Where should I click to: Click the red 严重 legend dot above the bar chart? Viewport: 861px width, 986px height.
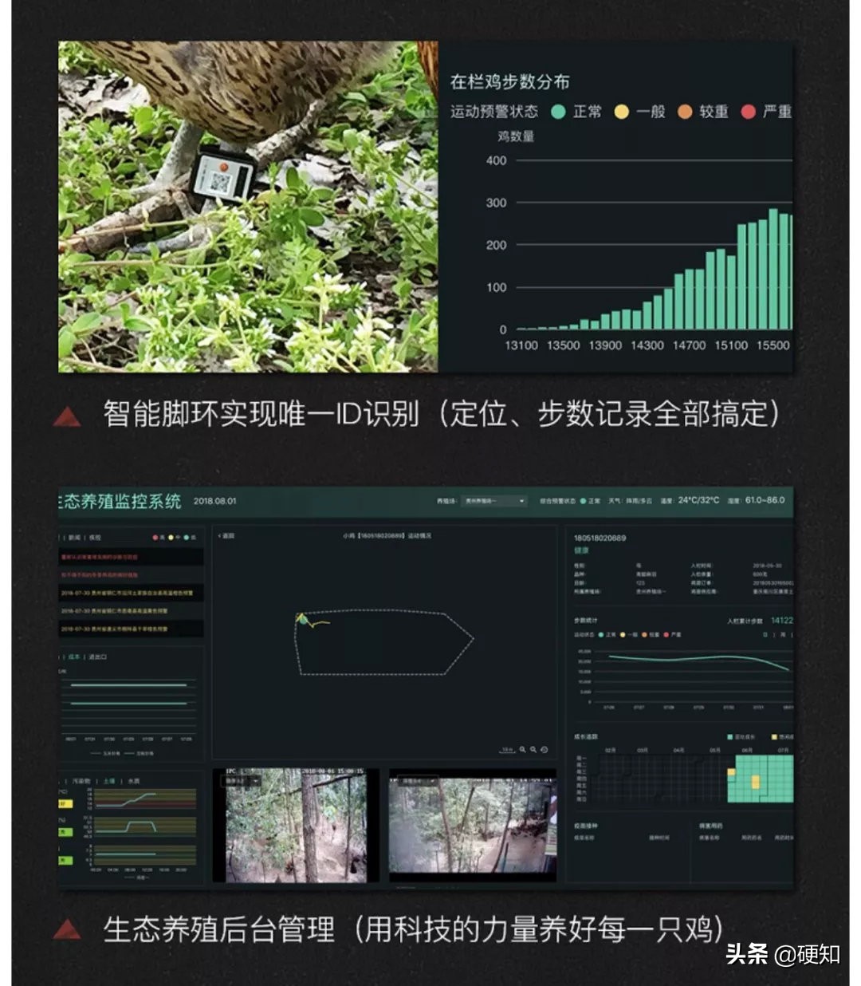[748, 112]
